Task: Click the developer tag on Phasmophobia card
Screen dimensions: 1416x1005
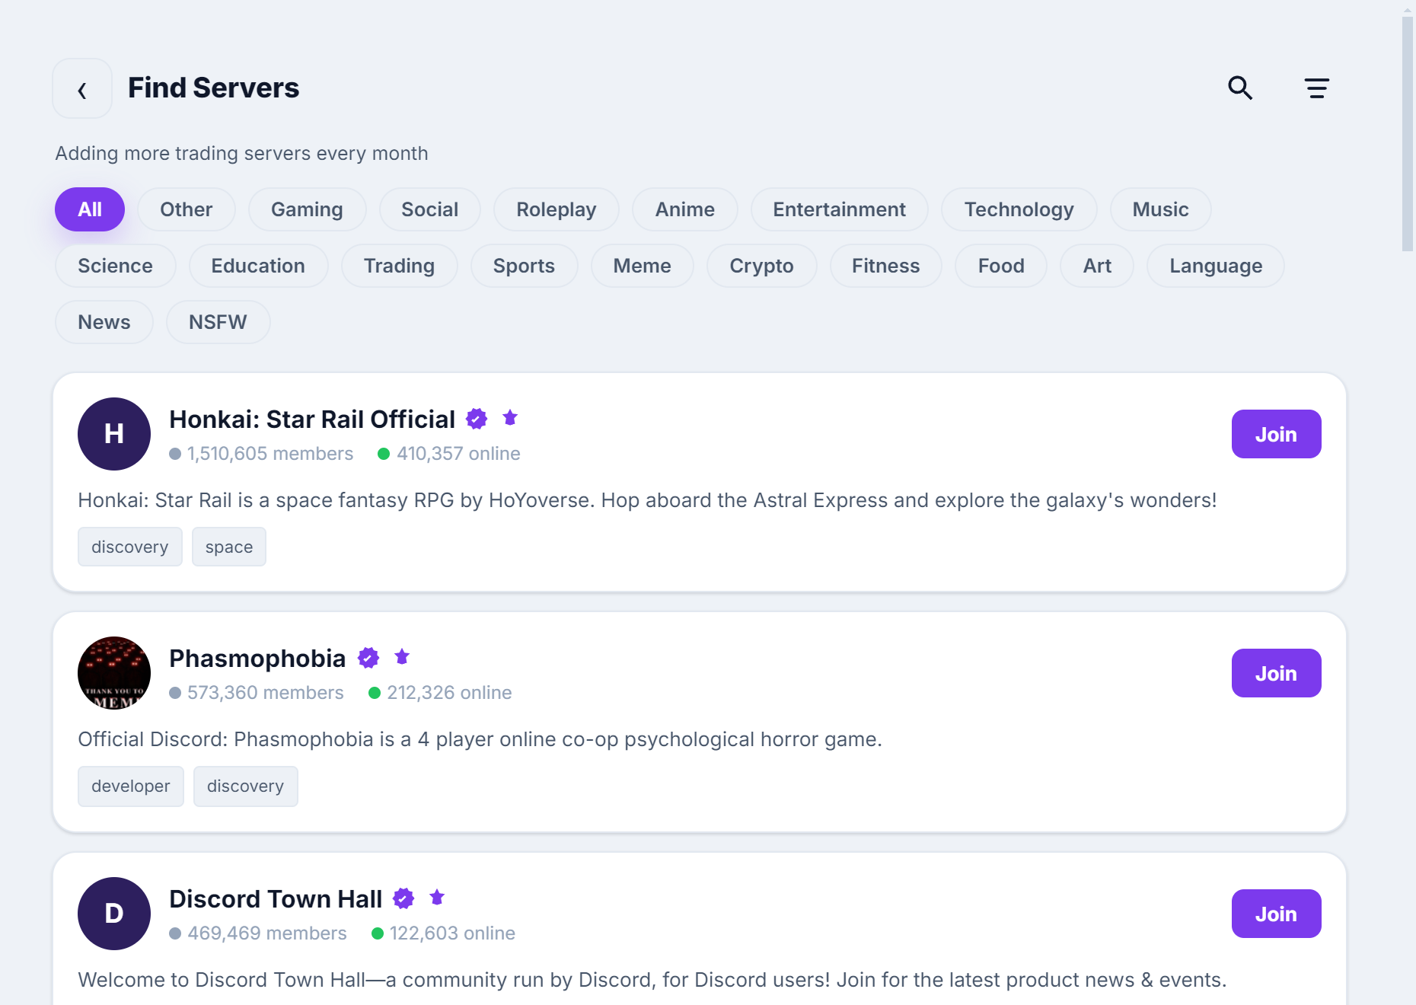Action: pyautogui.click(x=131, y=786)
